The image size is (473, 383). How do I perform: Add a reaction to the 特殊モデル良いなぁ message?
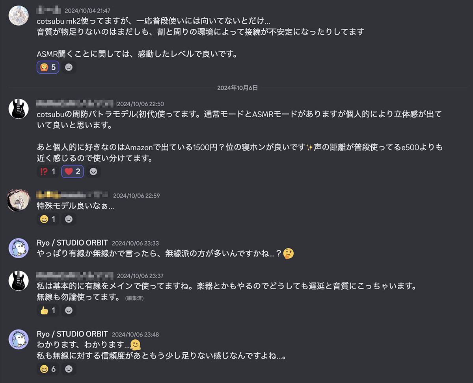pos(69,219)
